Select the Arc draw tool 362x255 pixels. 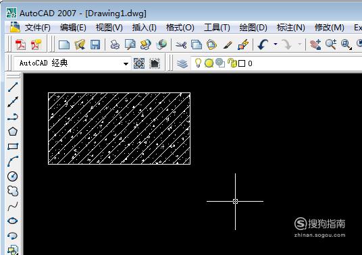13,161
